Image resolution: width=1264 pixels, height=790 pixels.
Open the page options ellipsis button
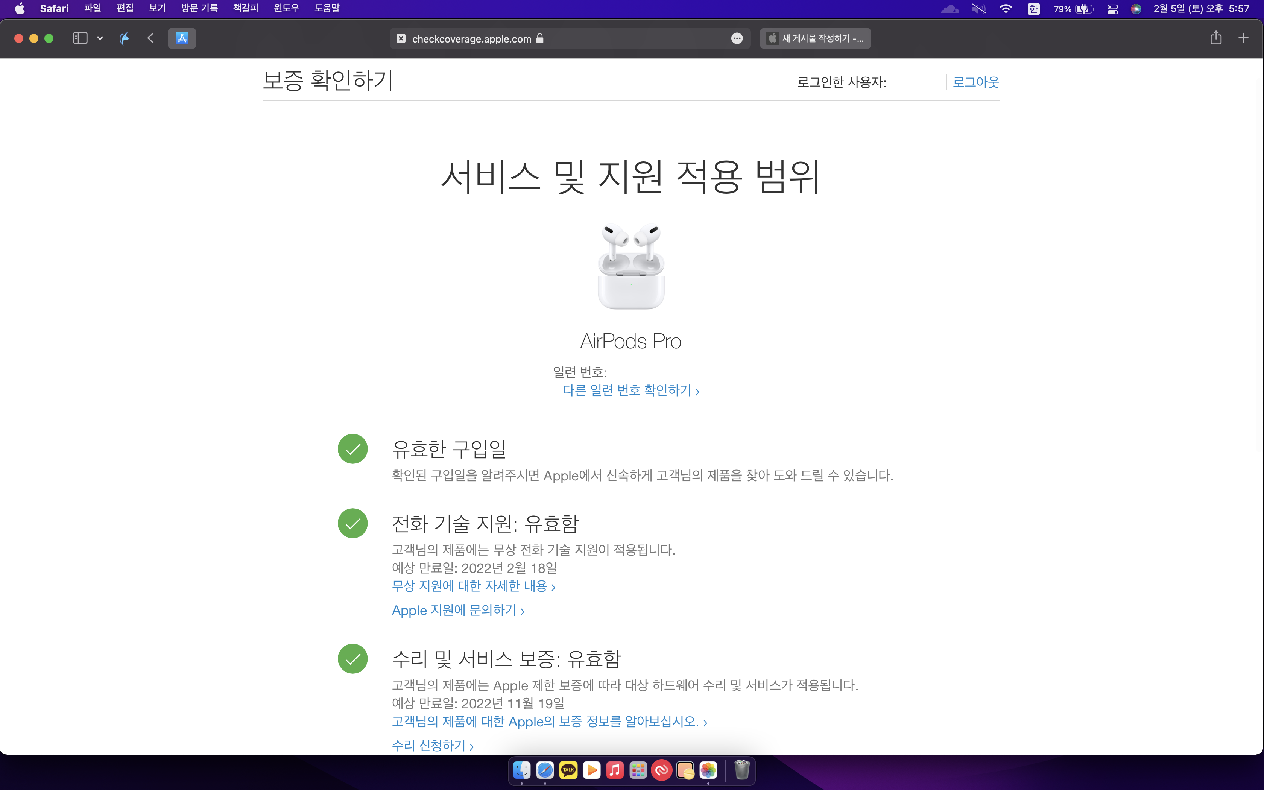pos(737,38)
